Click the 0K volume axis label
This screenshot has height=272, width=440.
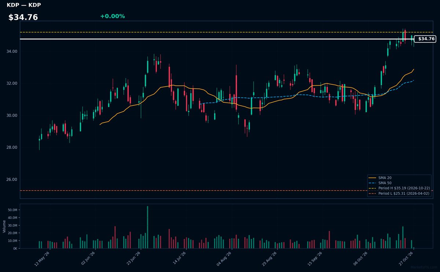pos(15,249)
